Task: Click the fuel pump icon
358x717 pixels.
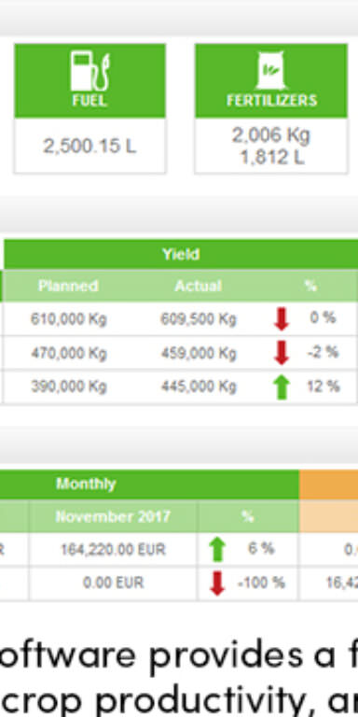Action: point(89,71)
